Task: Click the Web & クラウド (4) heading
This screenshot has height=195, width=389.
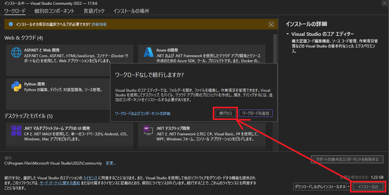Action: click(23, 38)
